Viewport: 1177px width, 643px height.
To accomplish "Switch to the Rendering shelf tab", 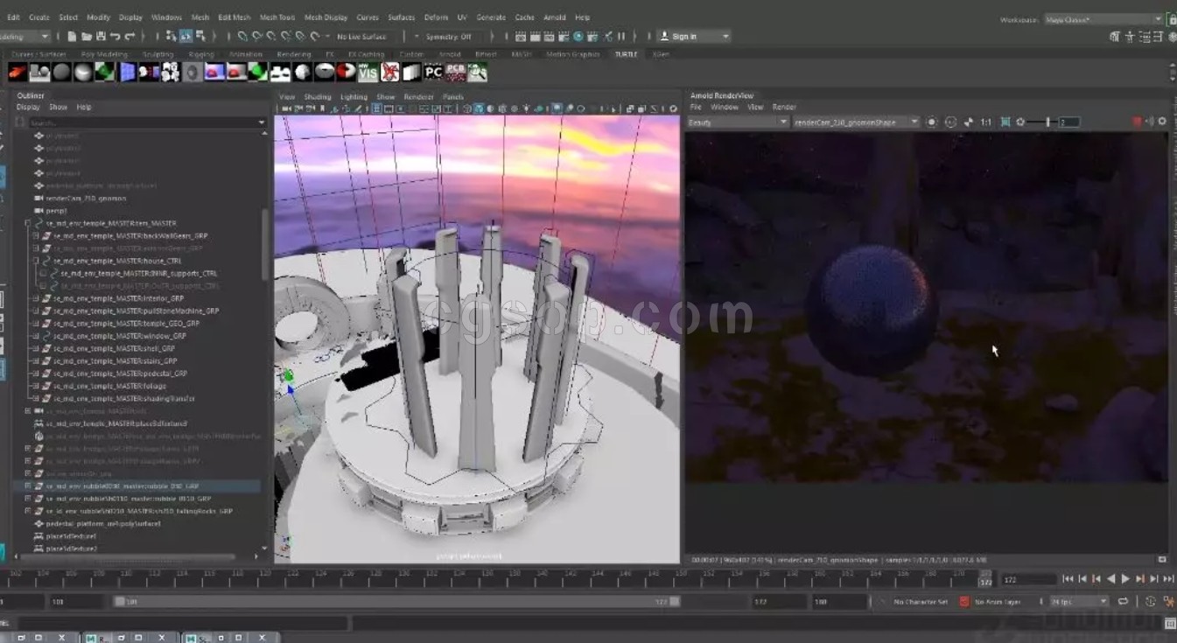I will 294,54.
